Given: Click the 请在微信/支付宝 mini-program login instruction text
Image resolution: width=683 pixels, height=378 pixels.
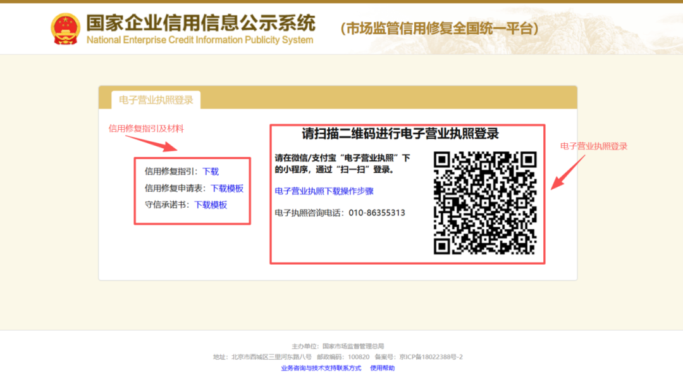Looking at the screenshot, I should tap(342, 163).
